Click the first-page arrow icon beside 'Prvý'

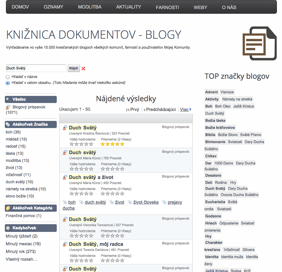128,110
